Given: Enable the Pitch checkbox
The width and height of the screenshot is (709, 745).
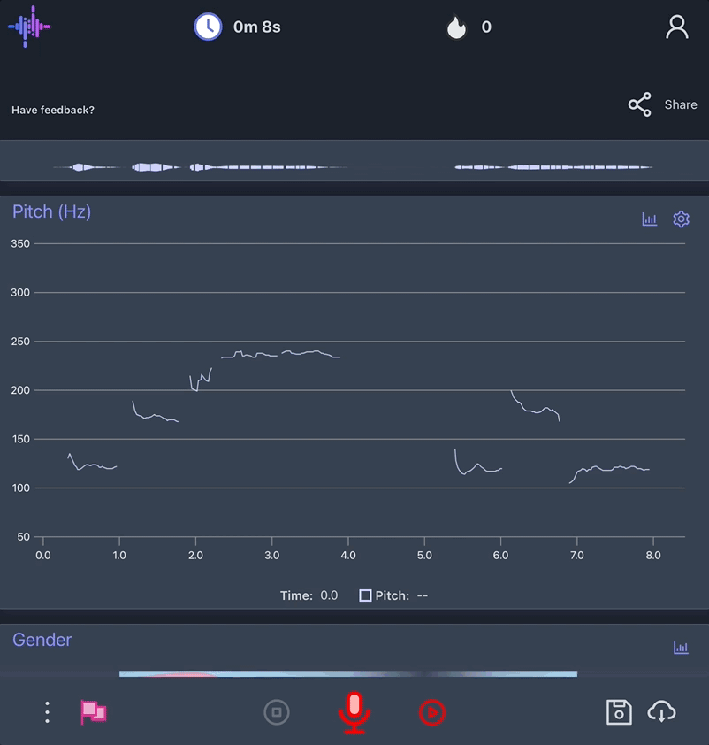Looking at the screenshot, I should tap(365, 595).
